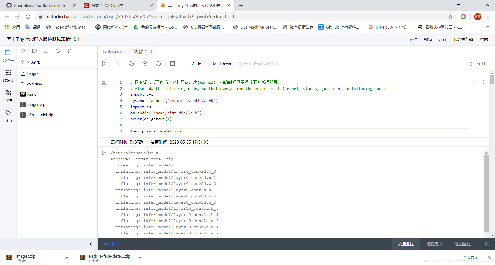Open the 性能监控 performance monitor tab
Screen dimensions: 495x265
point(463,244)
